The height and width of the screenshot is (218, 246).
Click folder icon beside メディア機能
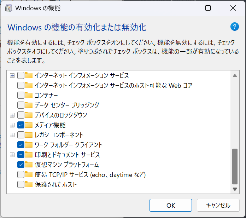pyautogui.click(x=29, y=125)
